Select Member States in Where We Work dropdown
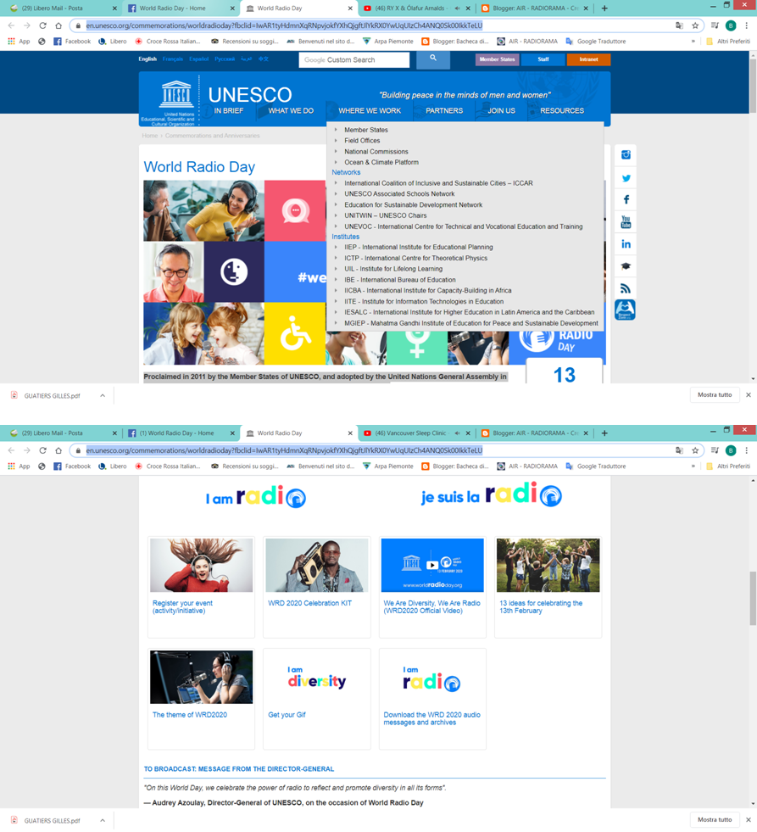Viewport: 757px width, 832px height. 366,130
